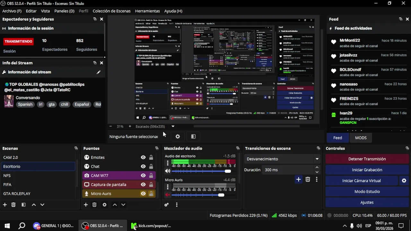
Task: Zoom in the preview with plus
Action: 130,126
